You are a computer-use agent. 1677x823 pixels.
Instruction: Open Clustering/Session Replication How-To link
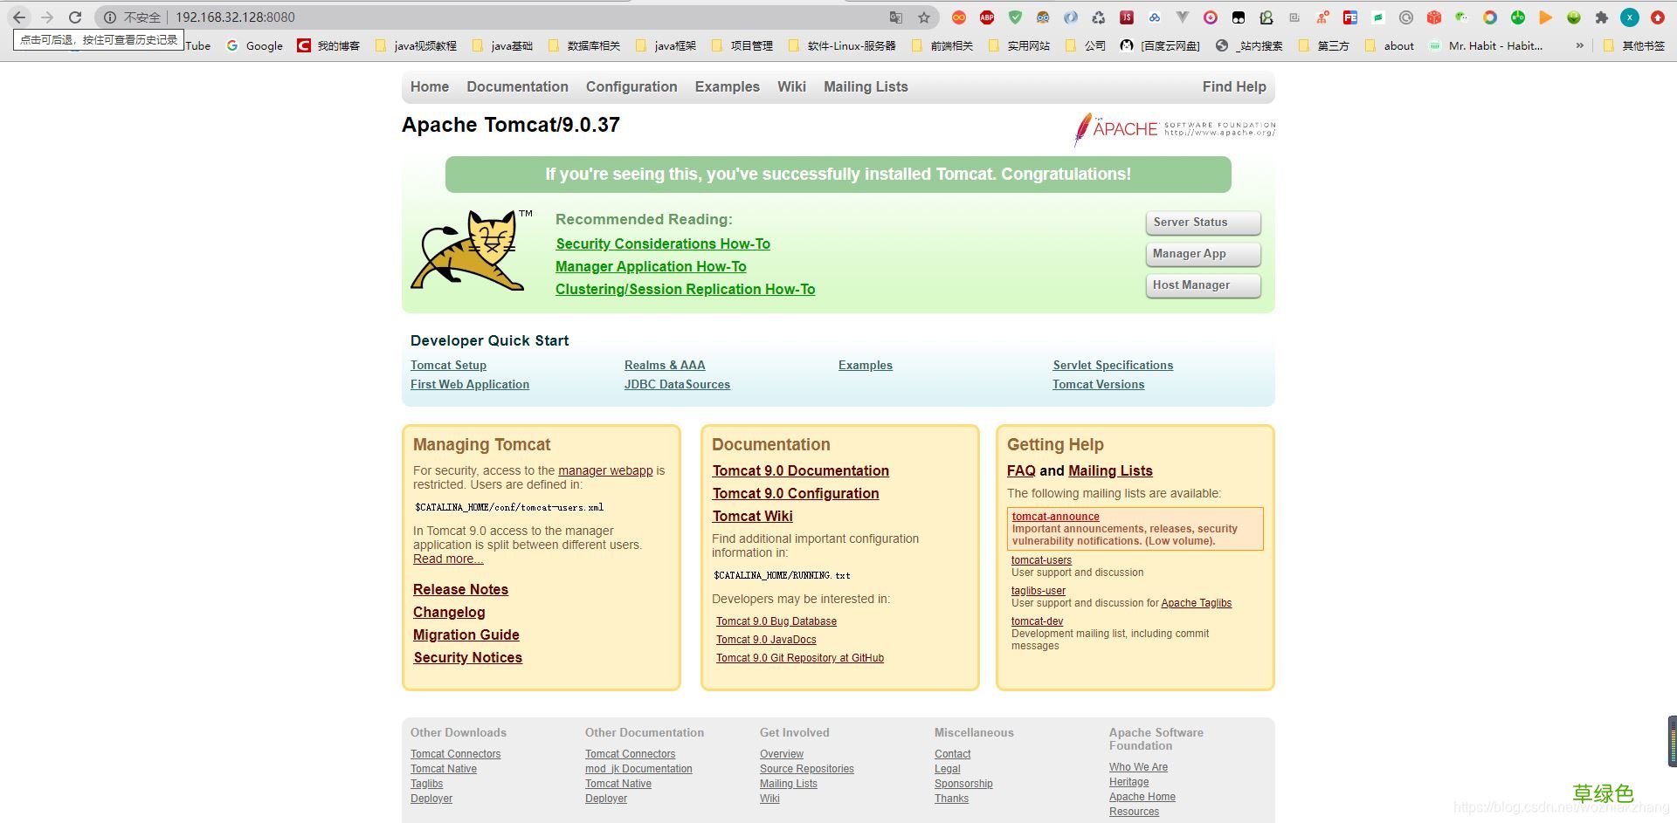tap(685, 289)
